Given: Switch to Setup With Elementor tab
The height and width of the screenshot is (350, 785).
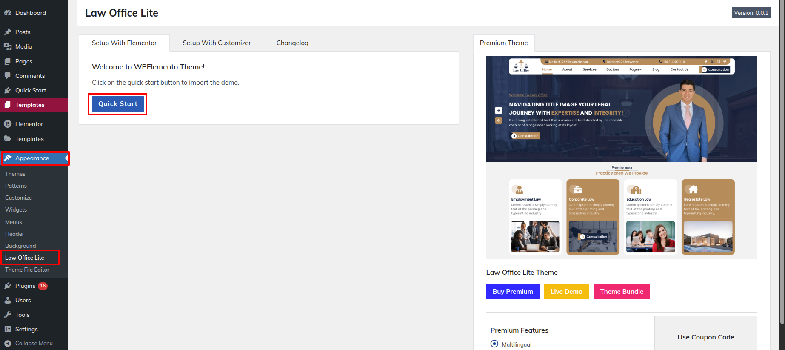Looking at the screenshot, I should (x=124, y=43).
